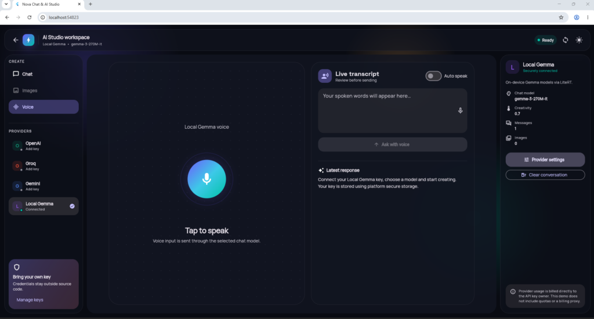Click the browser back arrow
Screen dimensions: 594x319
tap(7, 17)
